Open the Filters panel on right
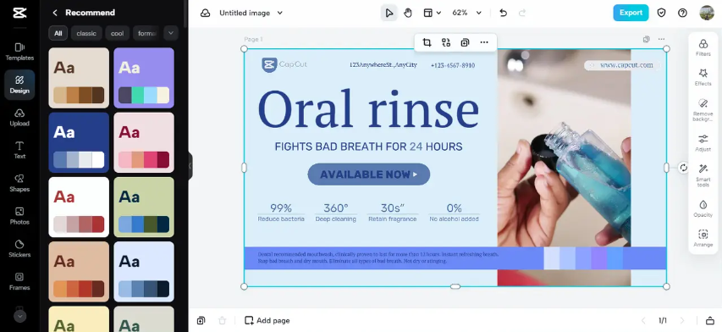Viewport: 722px width, 332px height. 703,47
